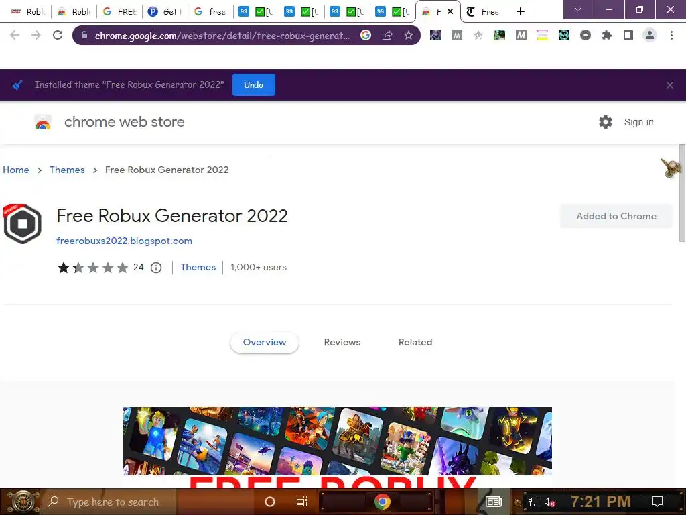Select the Overview tab
Screen dimensions: 686x515
point(265,343)
